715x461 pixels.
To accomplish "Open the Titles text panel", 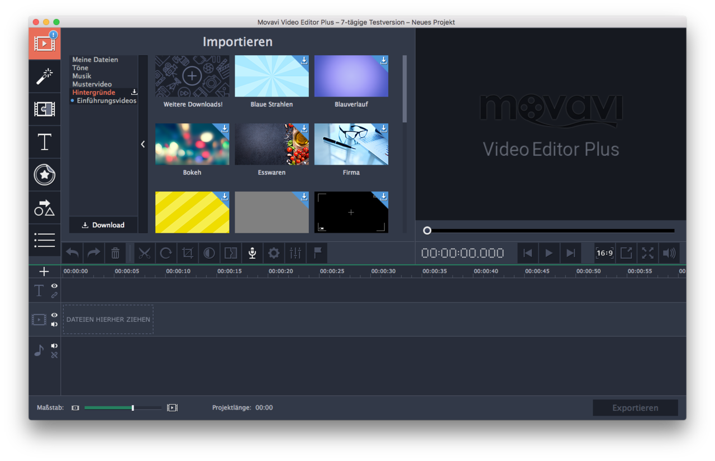I will point(45,142).
